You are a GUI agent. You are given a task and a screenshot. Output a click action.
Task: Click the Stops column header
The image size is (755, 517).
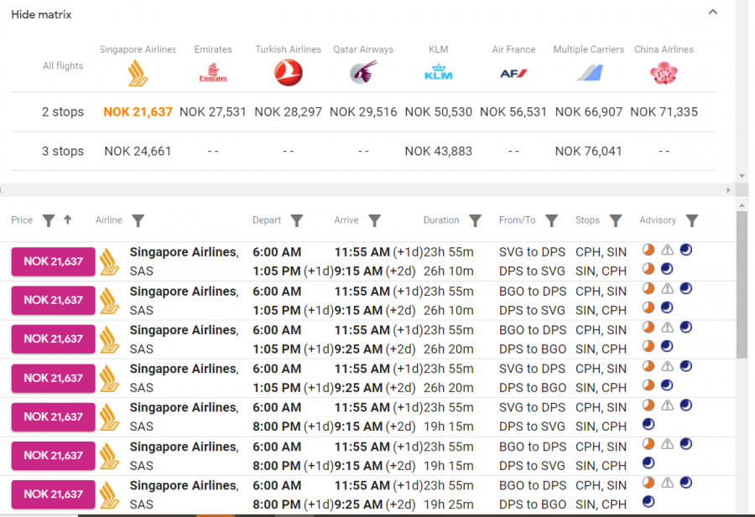point(587,220)
